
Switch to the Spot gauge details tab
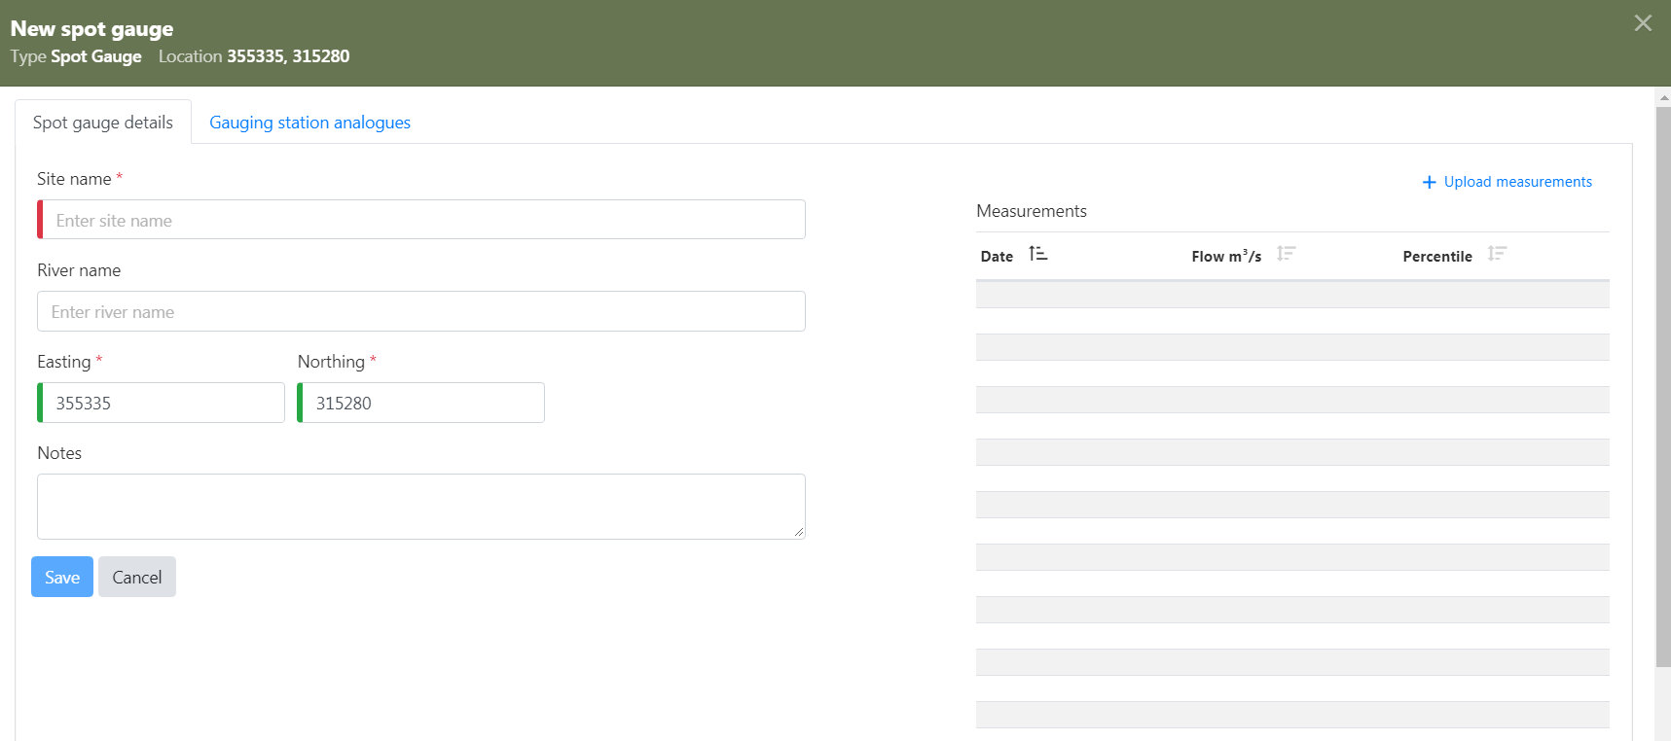tap(103, 123)
